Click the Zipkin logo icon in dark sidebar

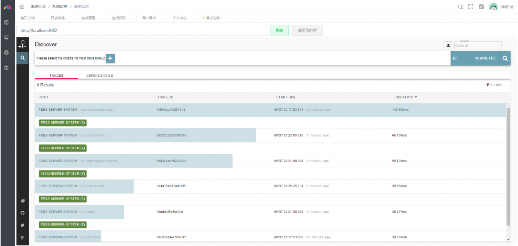pyautogui.click(x=22, y=44)
